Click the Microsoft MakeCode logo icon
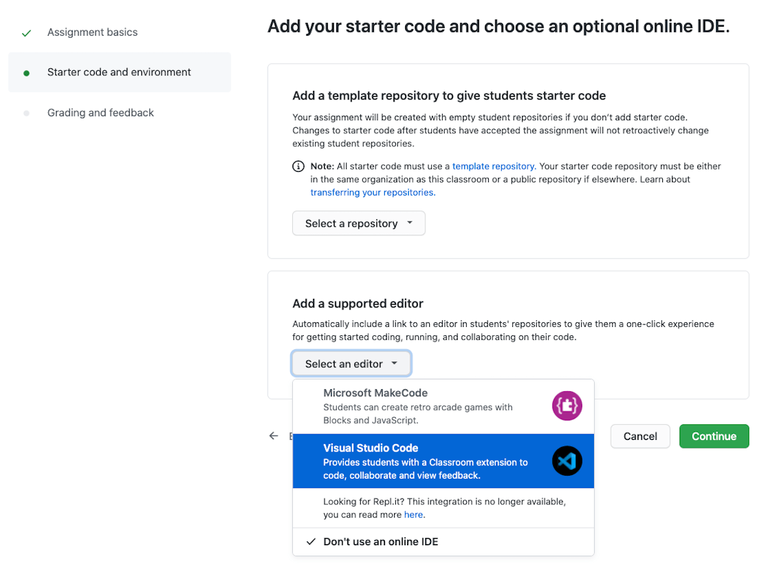This screenshot has width=779, height=566. (x=567, y=405)
